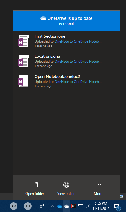Click the white OneDrive tray icon
This screenshot has width=126, height=212.
(x=67, y=206)
